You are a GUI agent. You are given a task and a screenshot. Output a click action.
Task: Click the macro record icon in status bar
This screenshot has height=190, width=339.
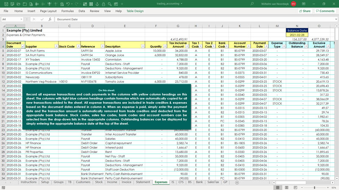pyautogui.click(x=3, y=187)
